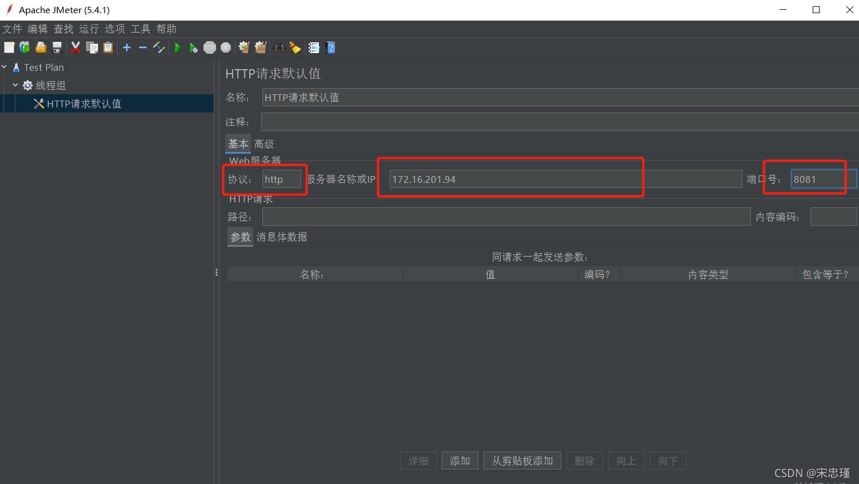Click the 内容类型 column header
Viewport: 859px width, 484px height.
coord(708,274)
